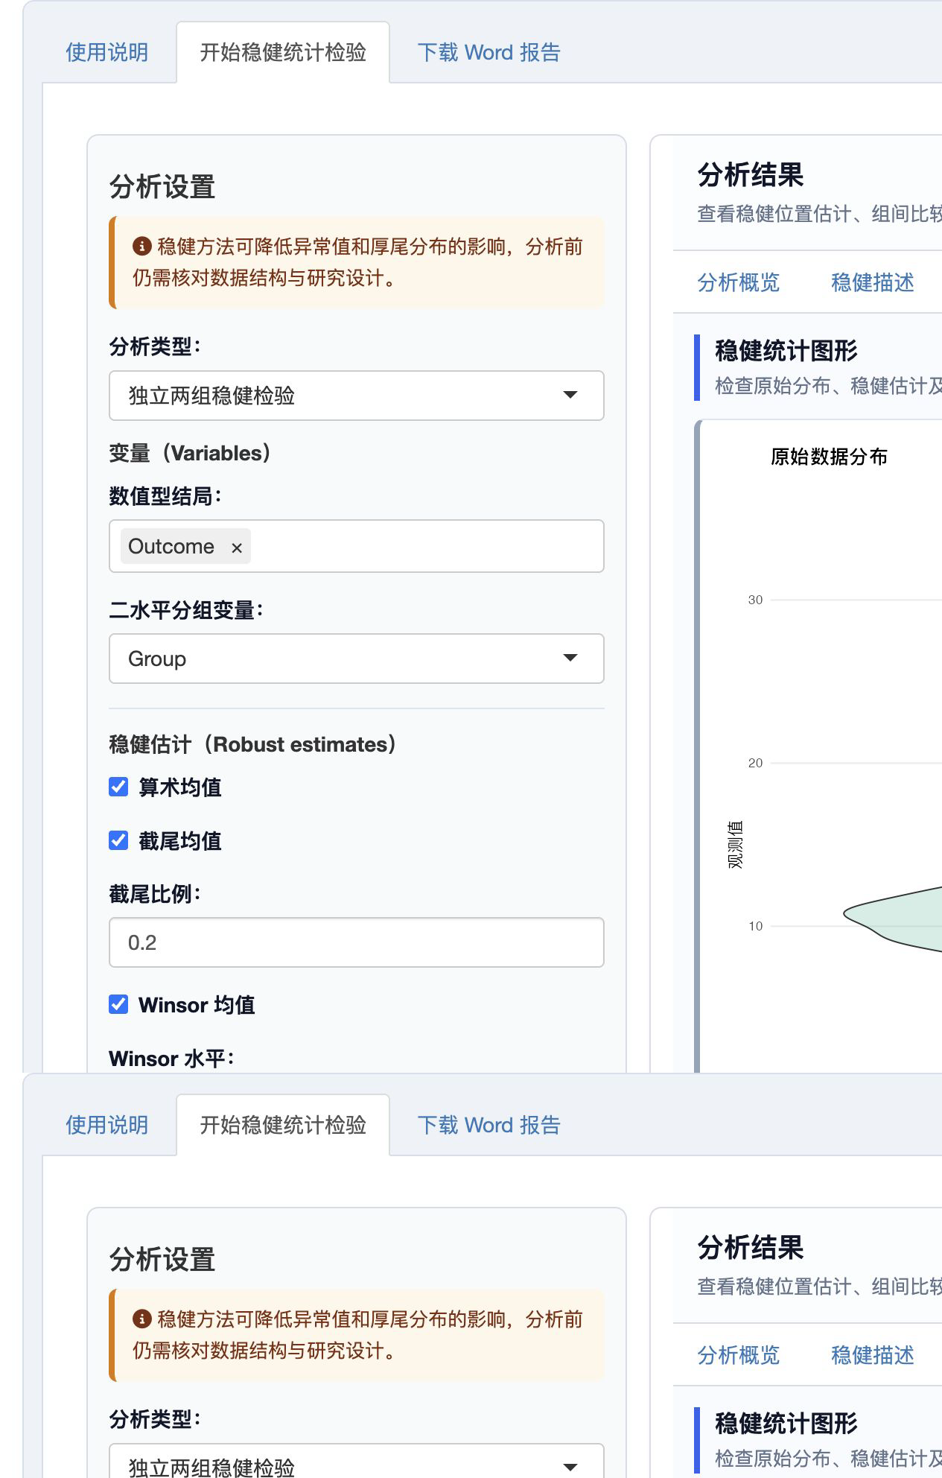Viewport: 942px width, 1478px height.
Task: Click the y-axis tick label 30
Action: [755, 600]
